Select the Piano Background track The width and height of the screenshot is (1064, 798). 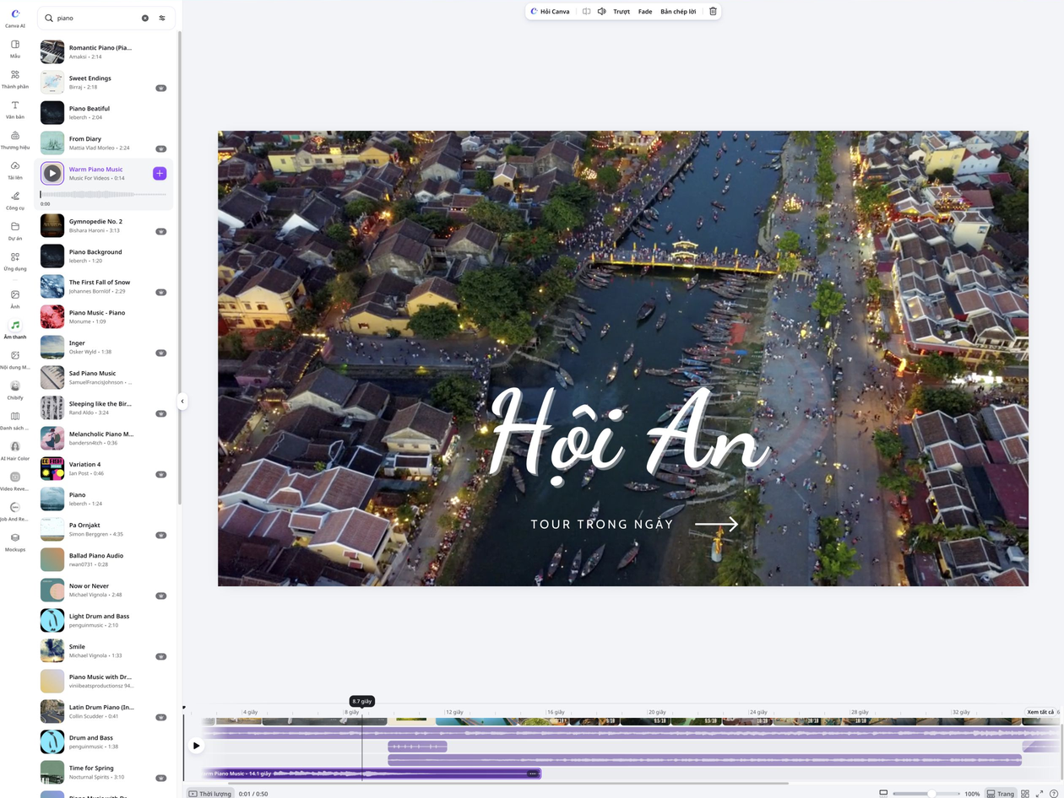103,256
